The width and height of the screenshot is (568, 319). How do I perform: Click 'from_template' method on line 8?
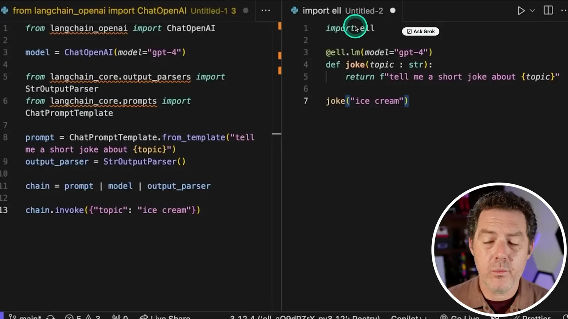coord(193,138)
